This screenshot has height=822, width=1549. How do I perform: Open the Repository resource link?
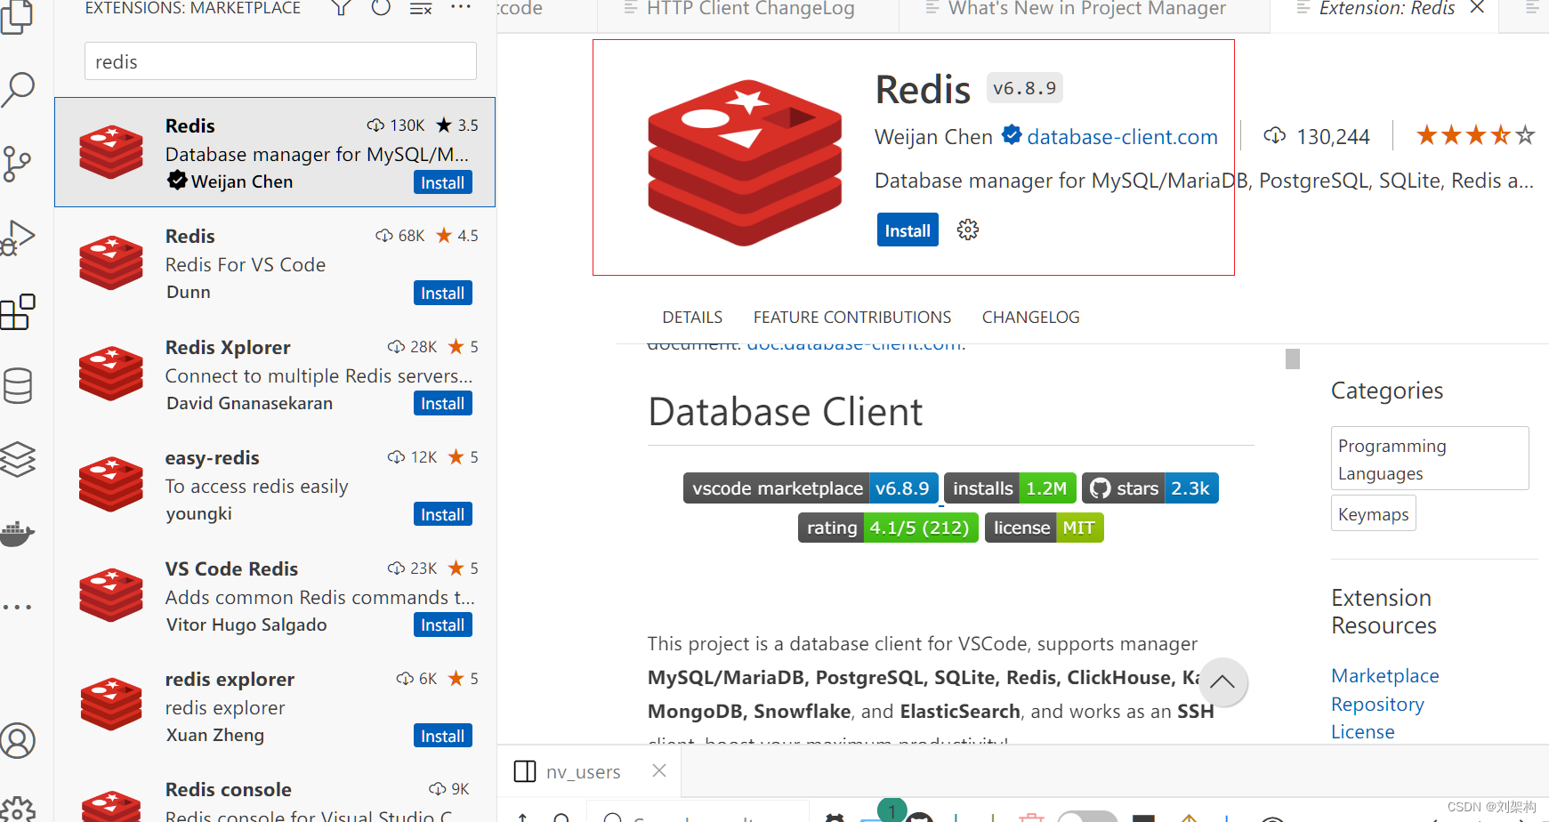pos(1377,704)
